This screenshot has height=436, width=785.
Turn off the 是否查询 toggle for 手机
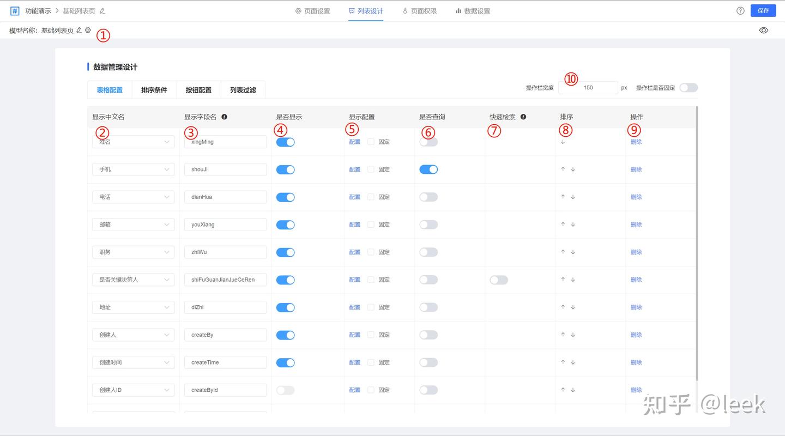pos(428,169)
